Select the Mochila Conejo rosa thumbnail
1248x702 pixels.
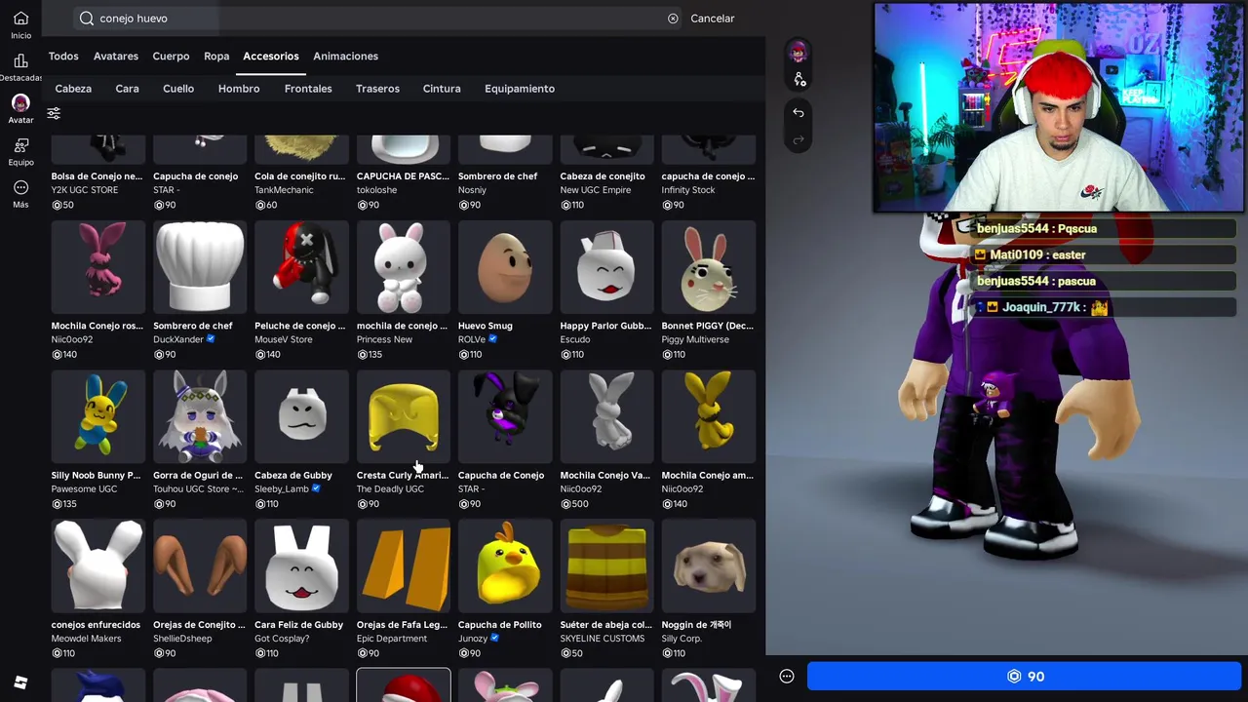(98, 267)
